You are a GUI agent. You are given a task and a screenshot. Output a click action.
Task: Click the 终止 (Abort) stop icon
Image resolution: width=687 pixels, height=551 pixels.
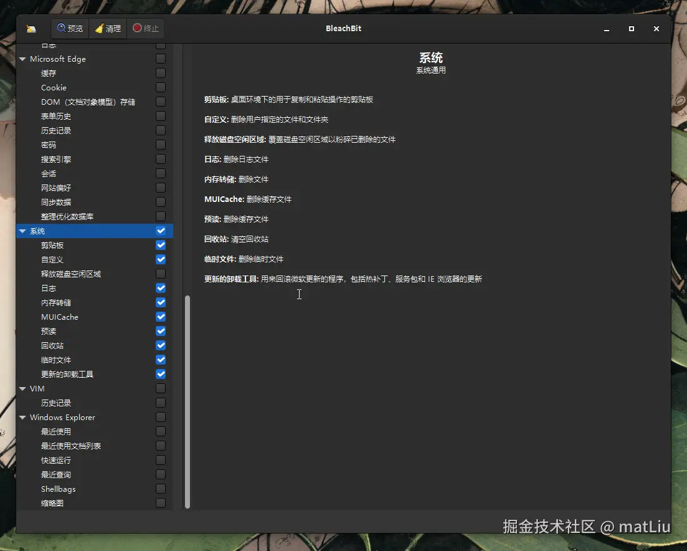point(136,28)
